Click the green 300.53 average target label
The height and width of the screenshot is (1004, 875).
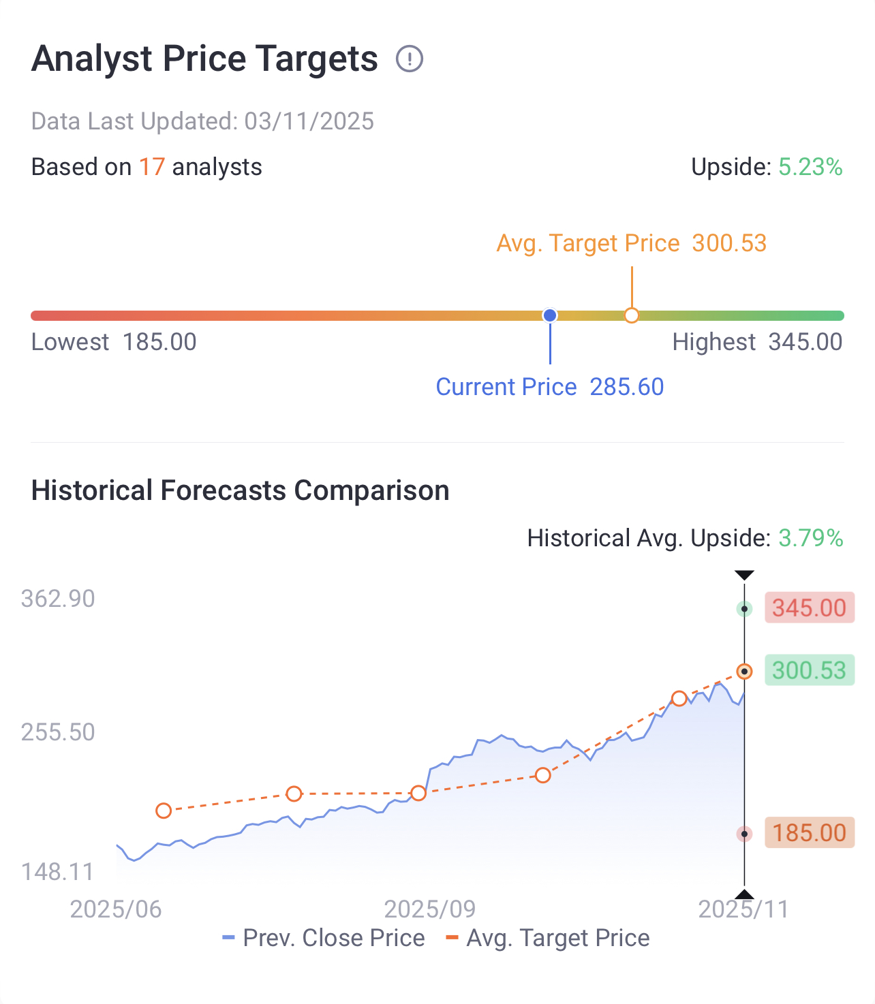pos(809,670)
